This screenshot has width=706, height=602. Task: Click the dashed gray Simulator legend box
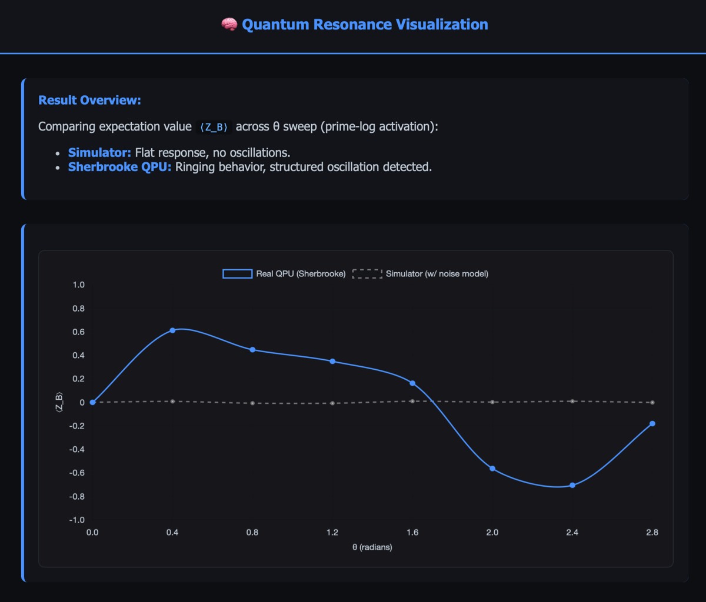pos(367,273)
